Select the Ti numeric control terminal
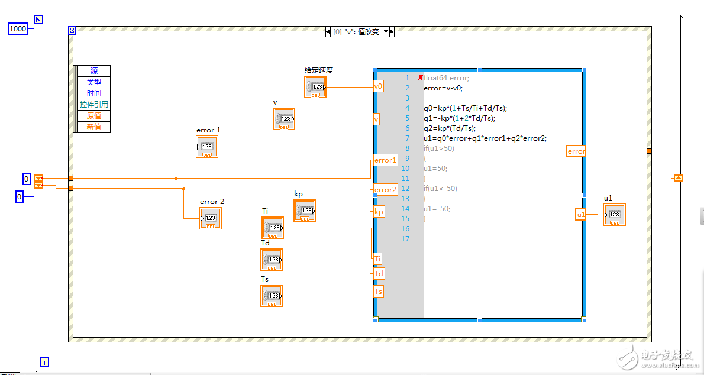 (x=273, y=228)
